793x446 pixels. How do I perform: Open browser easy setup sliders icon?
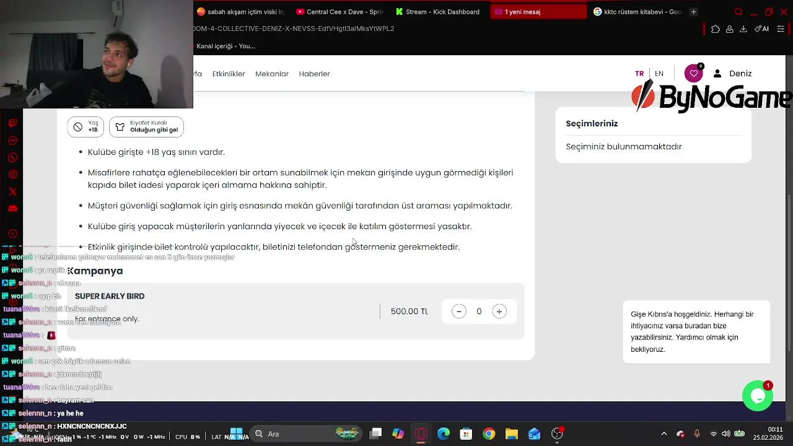tap(780, 28)
